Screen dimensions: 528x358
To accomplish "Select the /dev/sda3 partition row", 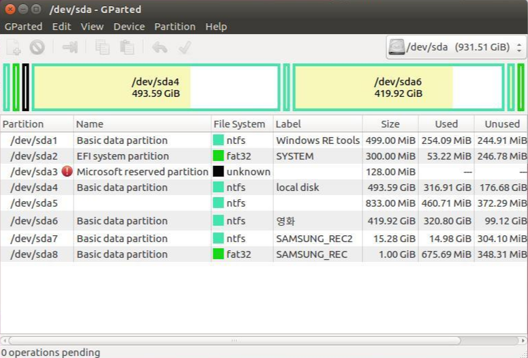I will click(264, 172).
